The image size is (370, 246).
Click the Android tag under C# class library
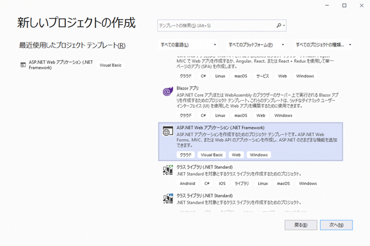(188, 183)
